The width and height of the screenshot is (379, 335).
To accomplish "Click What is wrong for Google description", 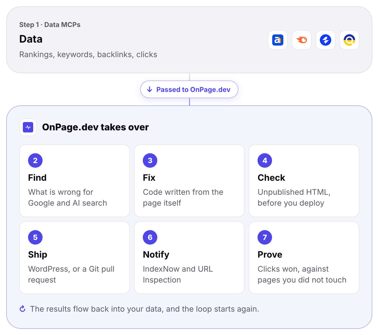I will click(67, 197).
